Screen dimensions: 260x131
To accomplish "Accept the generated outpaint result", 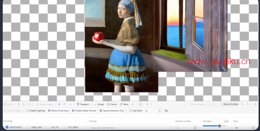I will pyautogui.click(x=99, y=104).
